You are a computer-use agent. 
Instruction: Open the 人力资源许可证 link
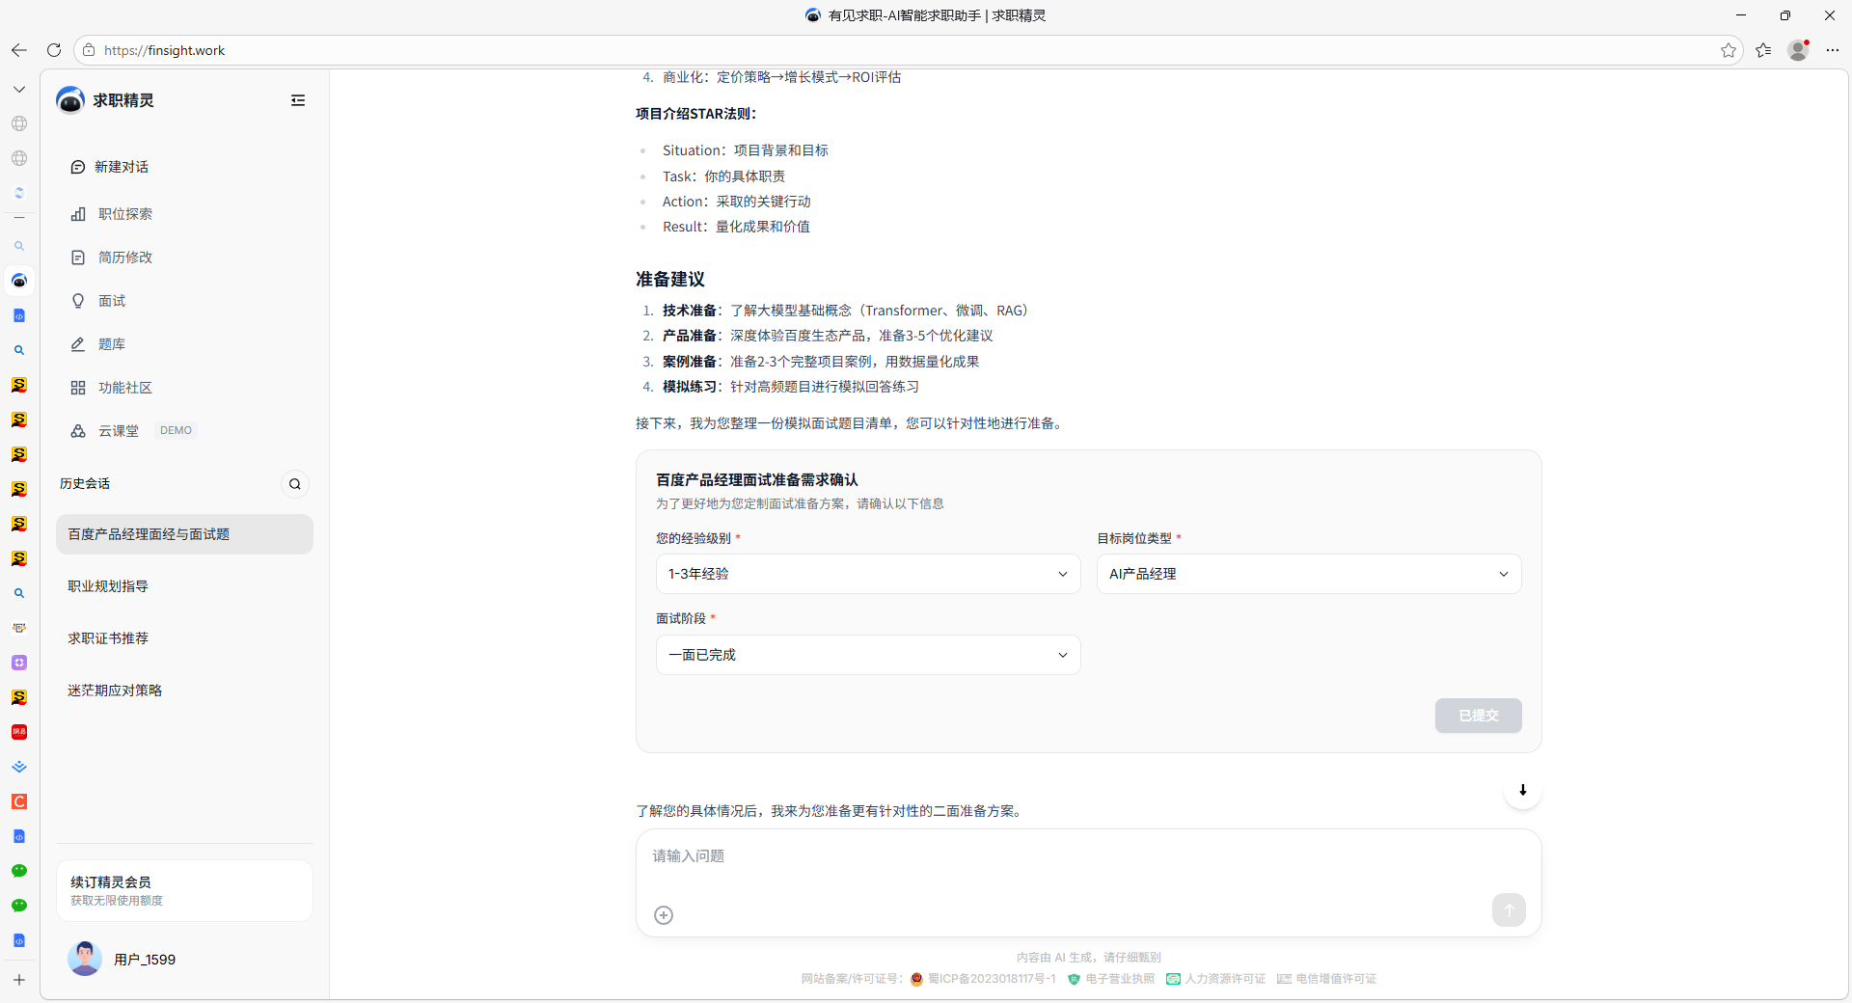[1215, 979]
